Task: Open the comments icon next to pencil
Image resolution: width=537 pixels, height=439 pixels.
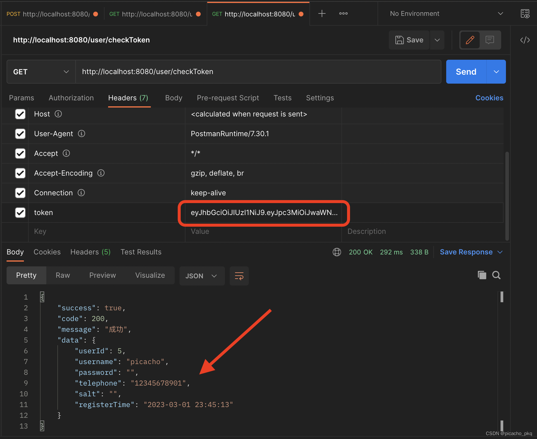Action: pos(490,40)
